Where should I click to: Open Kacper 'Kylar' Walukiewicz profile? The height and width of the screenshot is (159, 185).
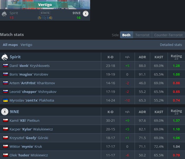tap(31, 129)
